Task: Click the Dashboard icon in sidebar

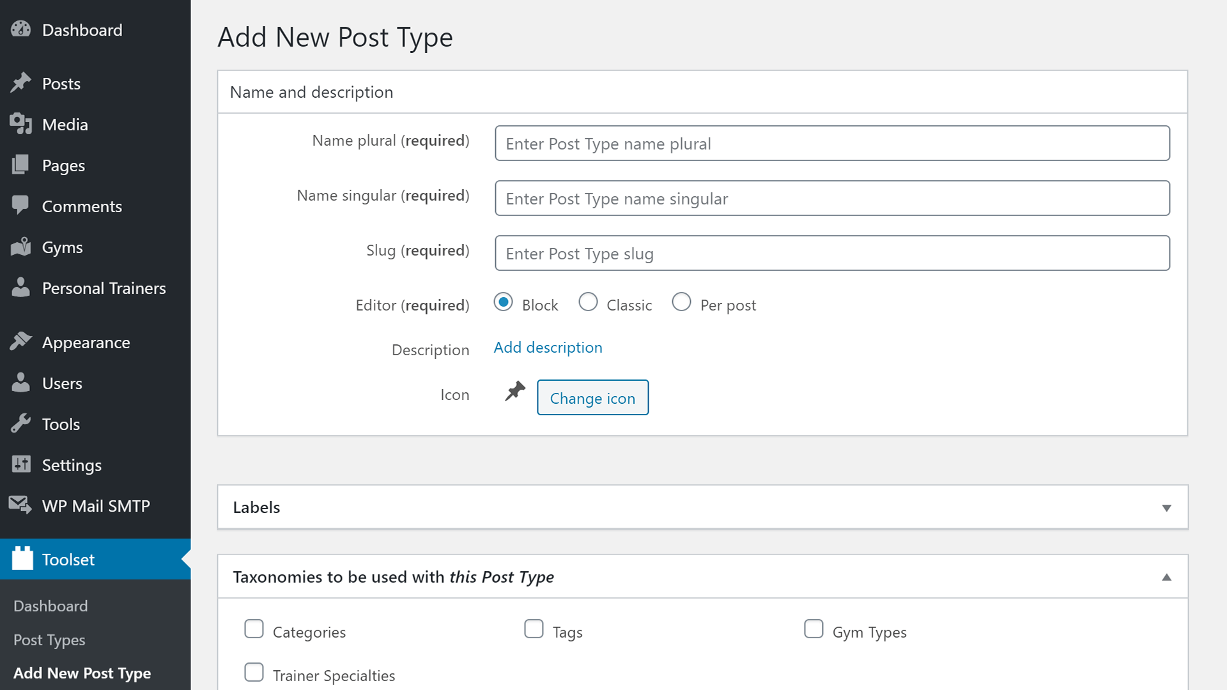Action: click(x=22, y=29)
